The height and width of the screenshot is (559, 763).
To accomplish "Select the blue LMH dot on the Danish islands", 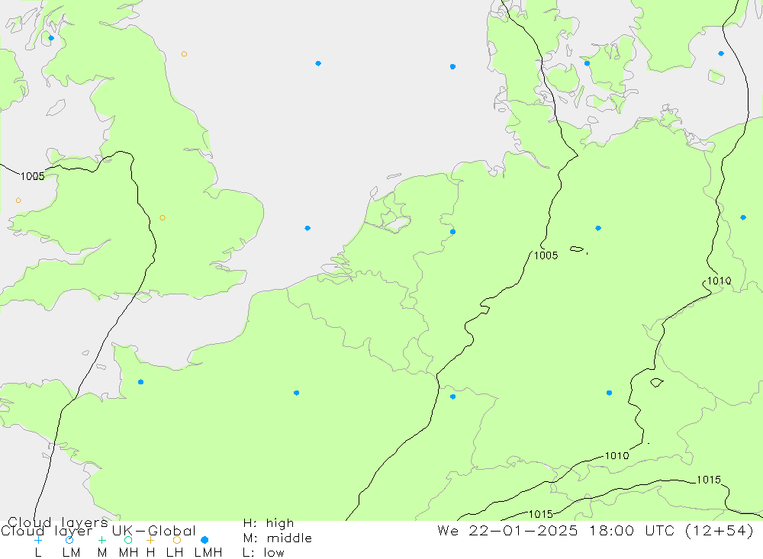I will [587, 63].
